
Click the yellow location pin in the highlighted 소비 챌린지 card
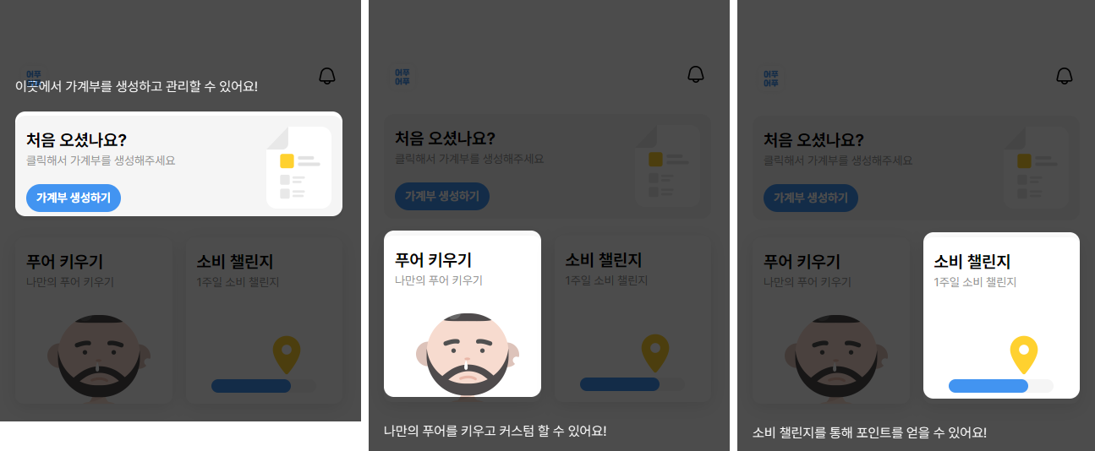1024,355
